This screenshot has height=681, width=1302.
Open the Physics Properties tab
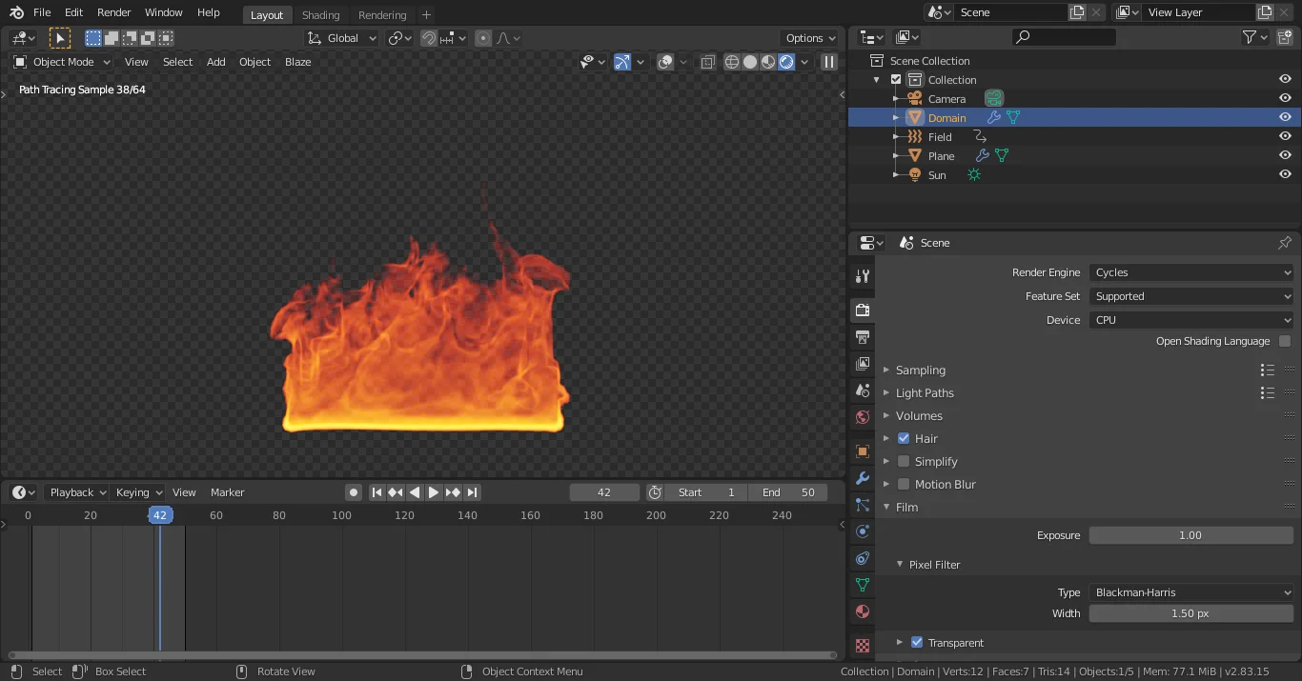pos(862,531)
